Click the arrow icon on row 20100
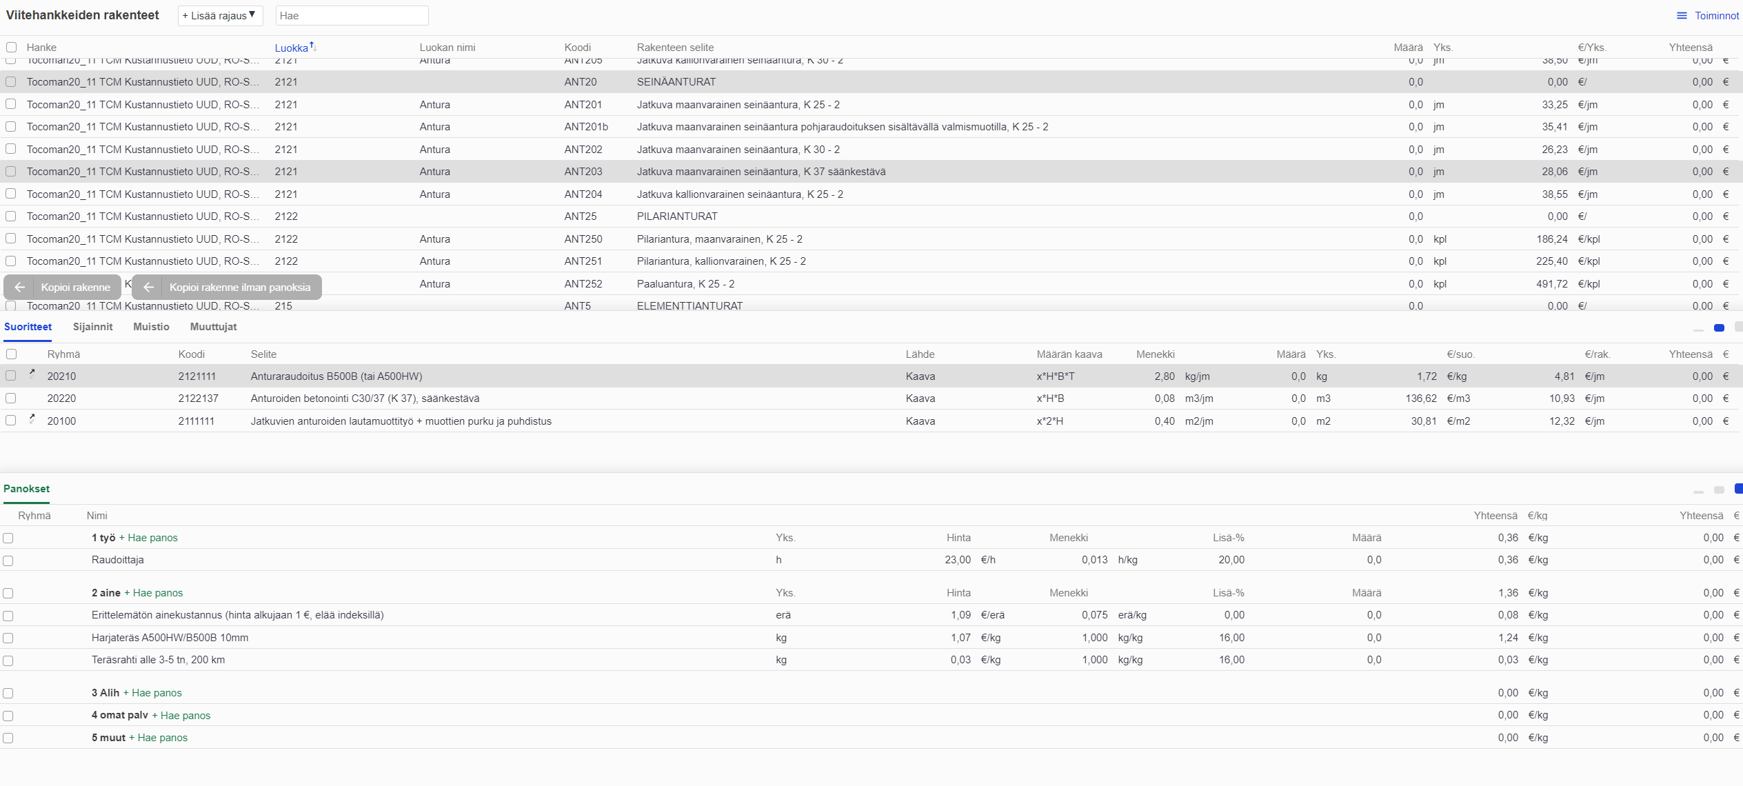Image resolution: width=1743 pixels, height=786 pixels. click(32, 418)
